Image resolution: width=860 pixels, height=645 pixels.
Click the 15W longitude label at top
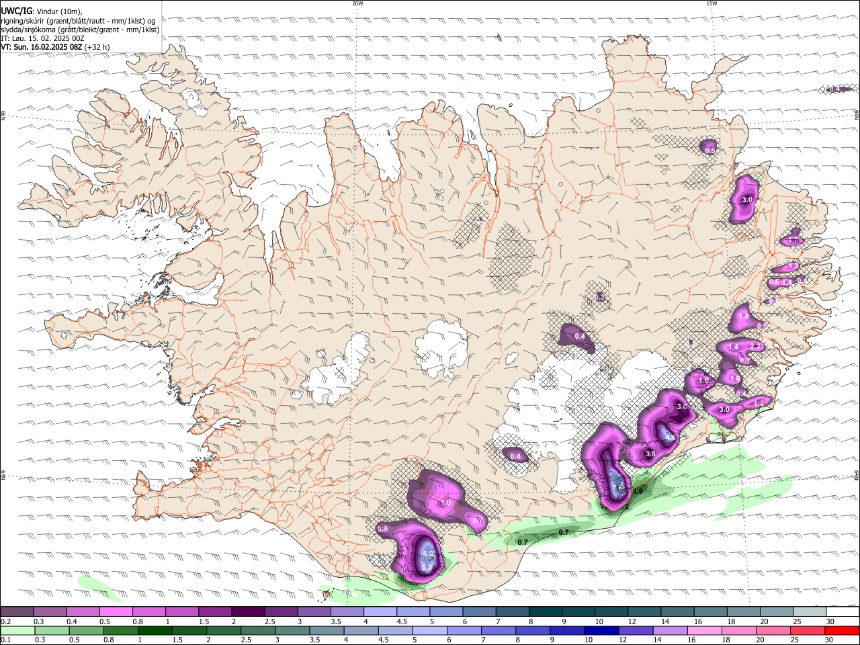click(712, 3)
